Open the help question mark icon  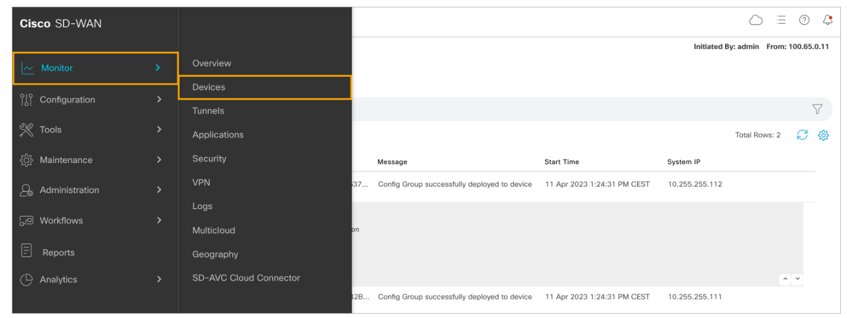pos(804,20)
